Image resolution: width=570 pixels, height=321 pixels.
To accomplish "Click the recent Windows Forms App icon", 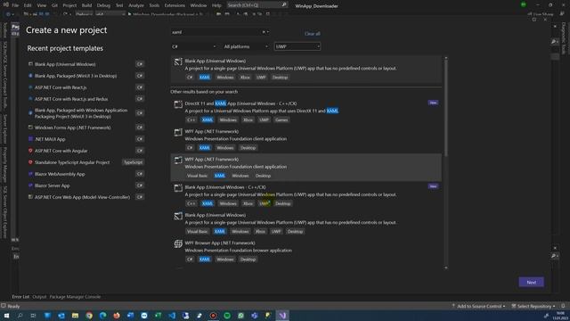I will 30,128.
